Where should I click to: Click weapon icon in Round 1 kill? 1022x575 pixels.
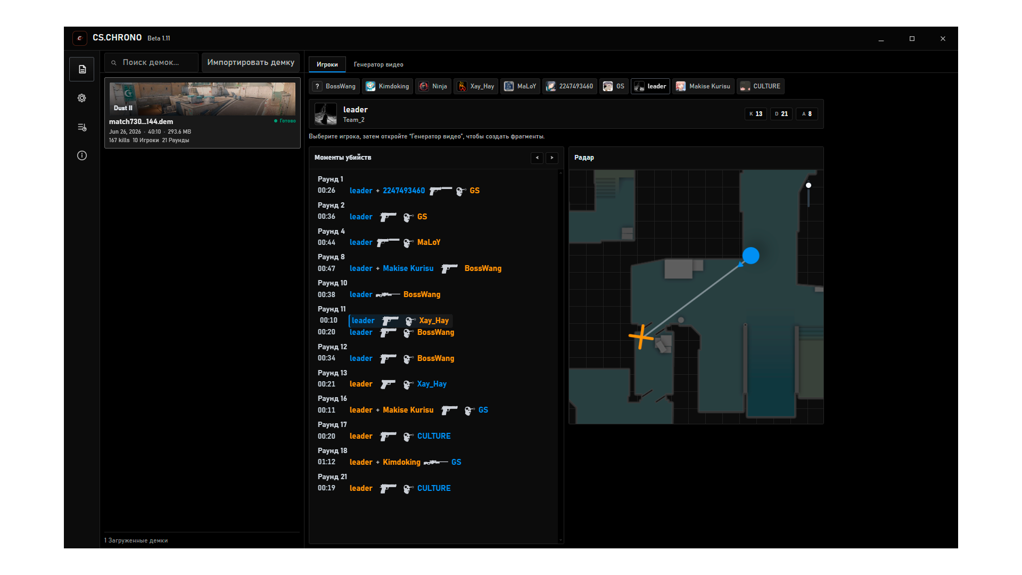(441, 191)
